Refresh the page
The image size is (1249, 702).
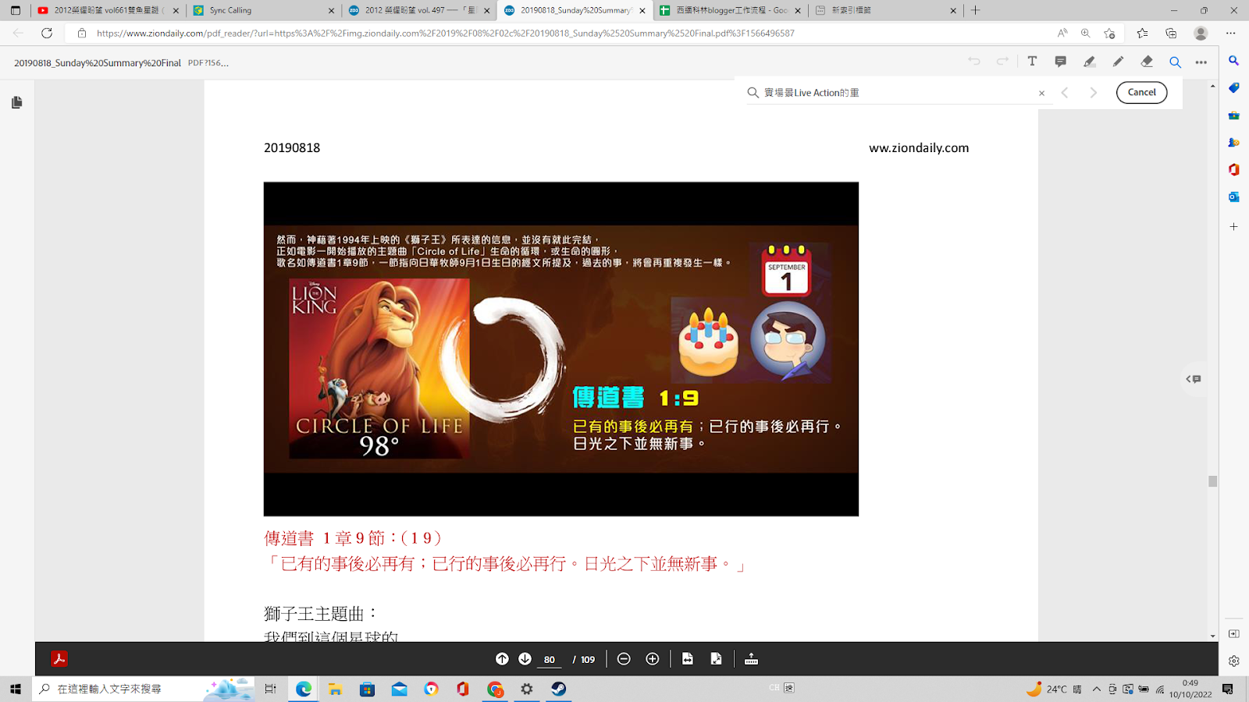click(47, 34)
